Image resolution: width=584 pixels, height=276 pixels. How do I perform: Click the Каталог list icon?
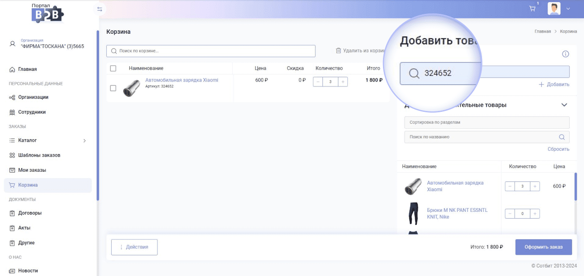tap(12, 140)
